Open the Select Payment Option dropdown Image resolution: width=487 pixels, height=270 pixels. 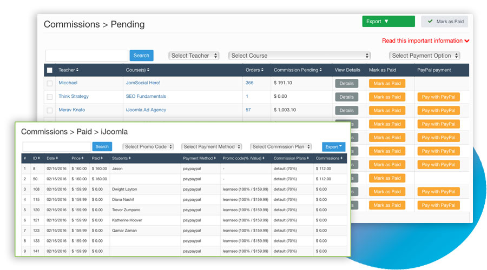[424, 56]
